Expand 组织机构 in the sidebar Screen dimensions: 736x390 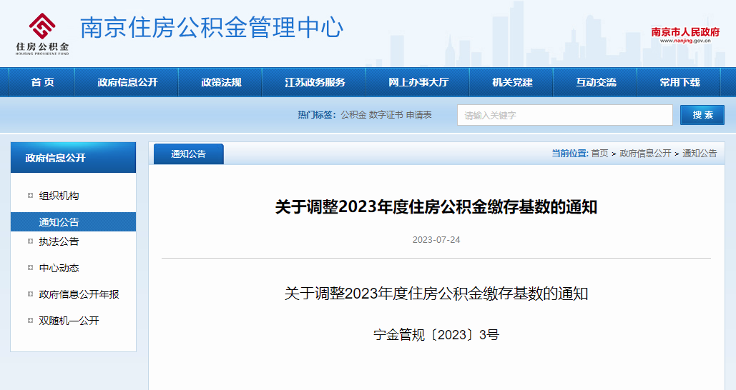[59, 196]
